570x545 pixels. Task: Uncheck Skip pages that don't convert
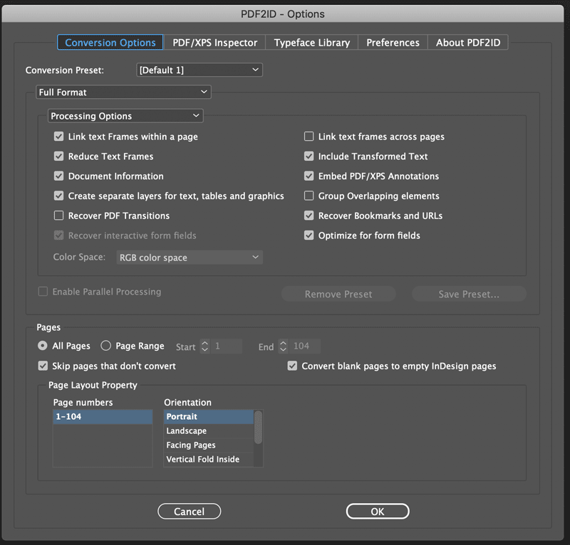(x=43, y=366)
